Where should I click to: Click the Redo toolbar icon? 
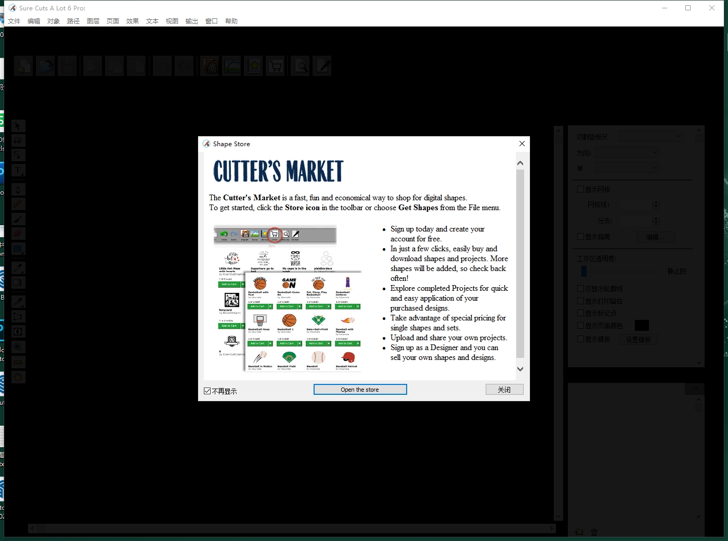(184, 66)
